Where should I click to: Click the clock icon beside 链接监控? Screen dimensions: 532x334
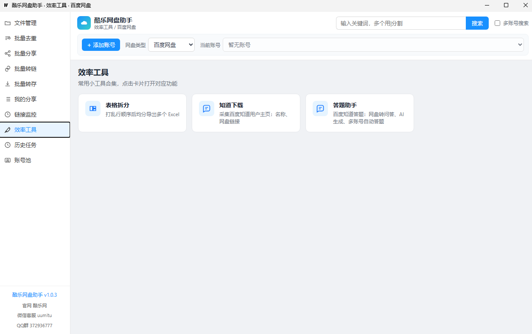pyautogui.click(x=7, y=114)
